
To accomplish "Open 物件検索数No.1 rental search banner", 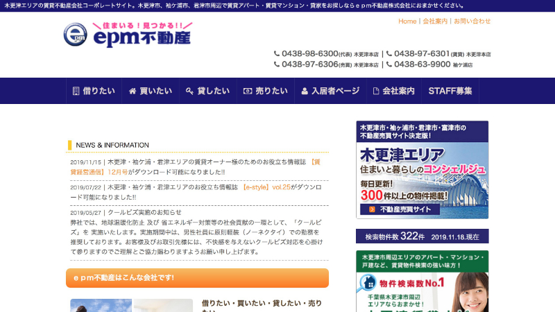I will (x=422, y=281).
